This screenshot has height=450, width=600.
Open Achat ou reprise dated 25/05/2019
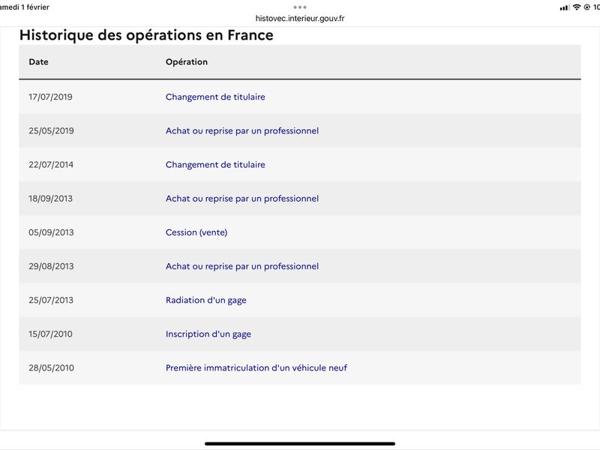[241, 130]
